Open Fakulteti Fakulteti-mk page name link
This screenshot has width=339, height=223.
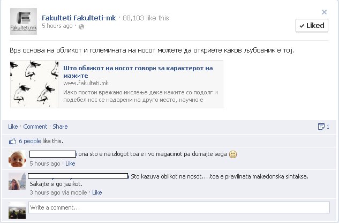coord(79,18)
